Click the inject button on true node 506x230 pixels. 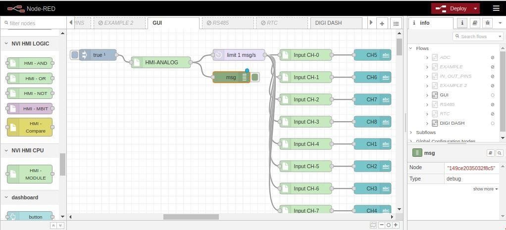pyautogui.click(x=74, y=55)
